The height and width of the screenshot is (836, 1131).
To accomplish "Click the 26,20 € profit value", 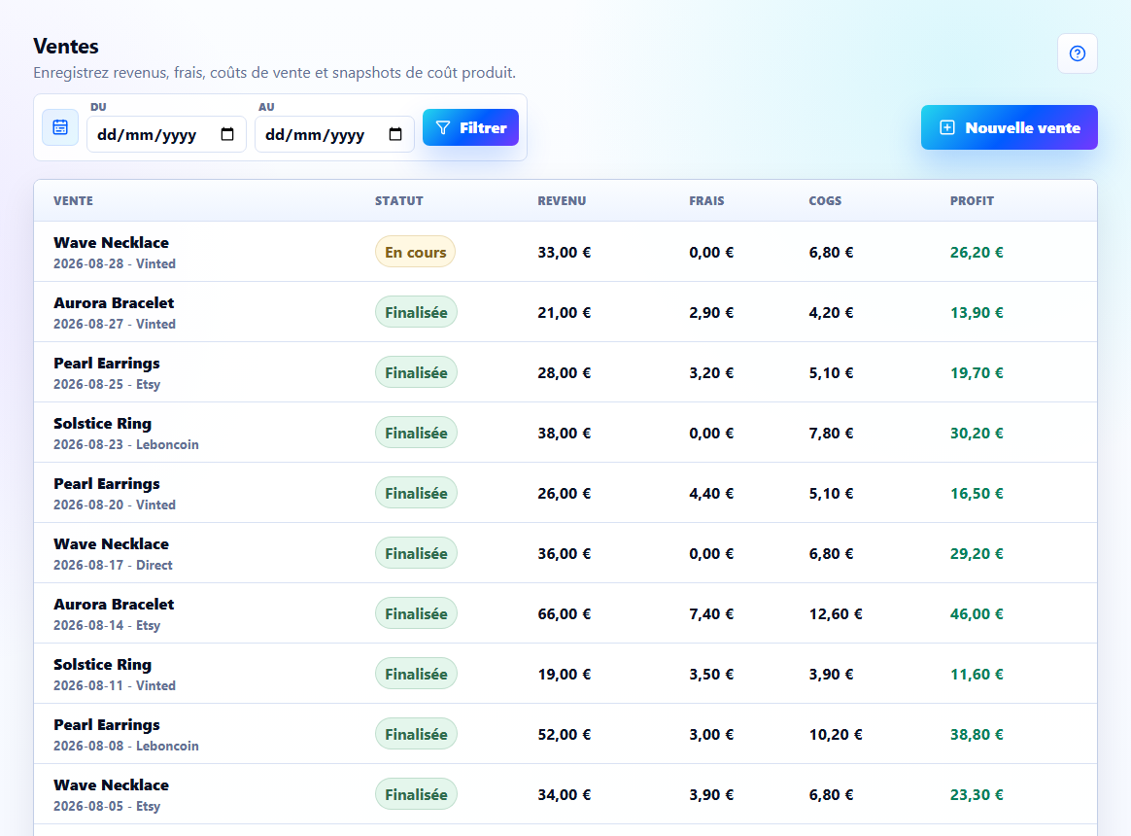I will [x=977, y=253].
